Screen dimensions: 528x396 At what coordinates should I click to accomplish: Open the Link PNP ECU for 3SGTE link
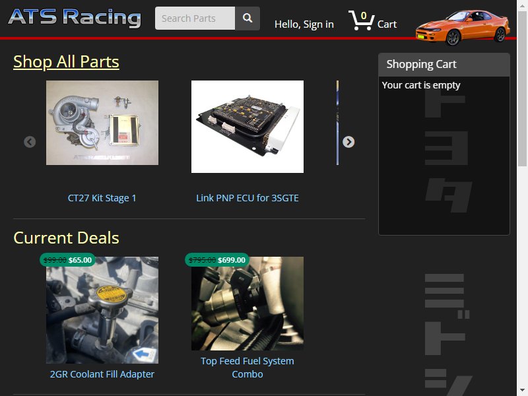pyautogui.click(x=247, y=198)
